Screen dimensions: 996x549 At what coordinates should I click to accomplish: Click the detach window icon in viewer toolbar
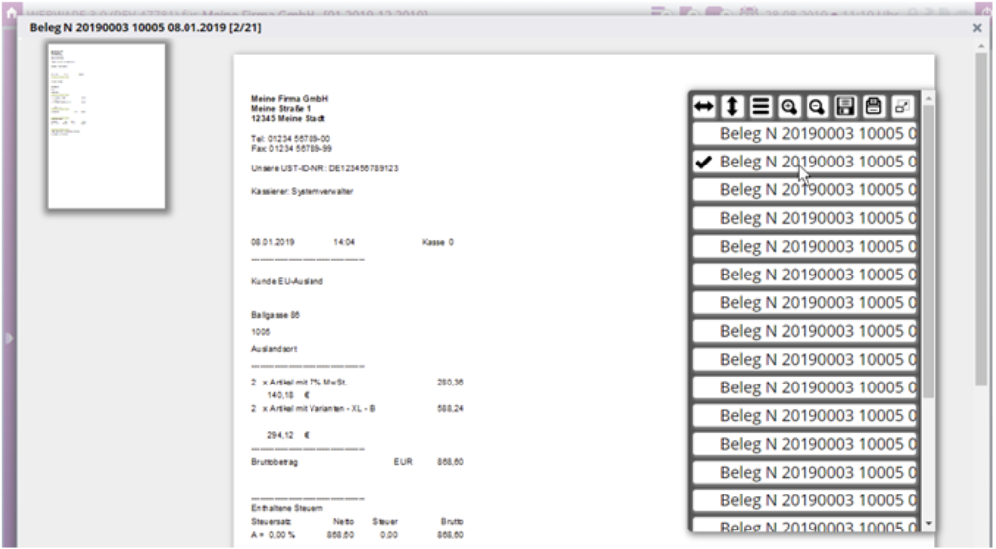pyautogui.click(x=902, y=105)
